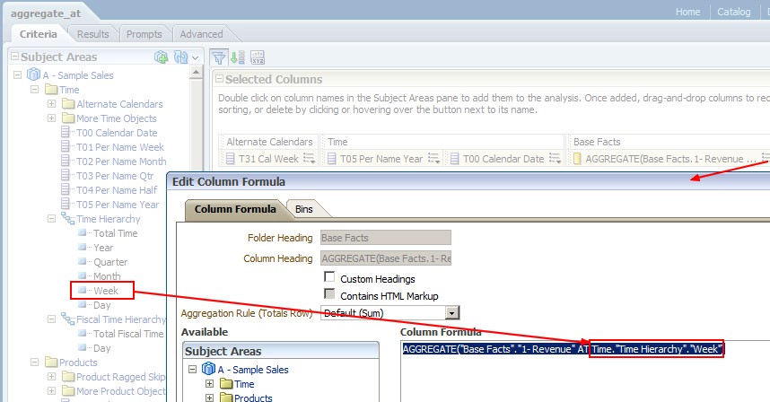Viewport: 770px width, 402px height.
Task: Select the Column Formula tab
Action: click(x=235, y=208)
